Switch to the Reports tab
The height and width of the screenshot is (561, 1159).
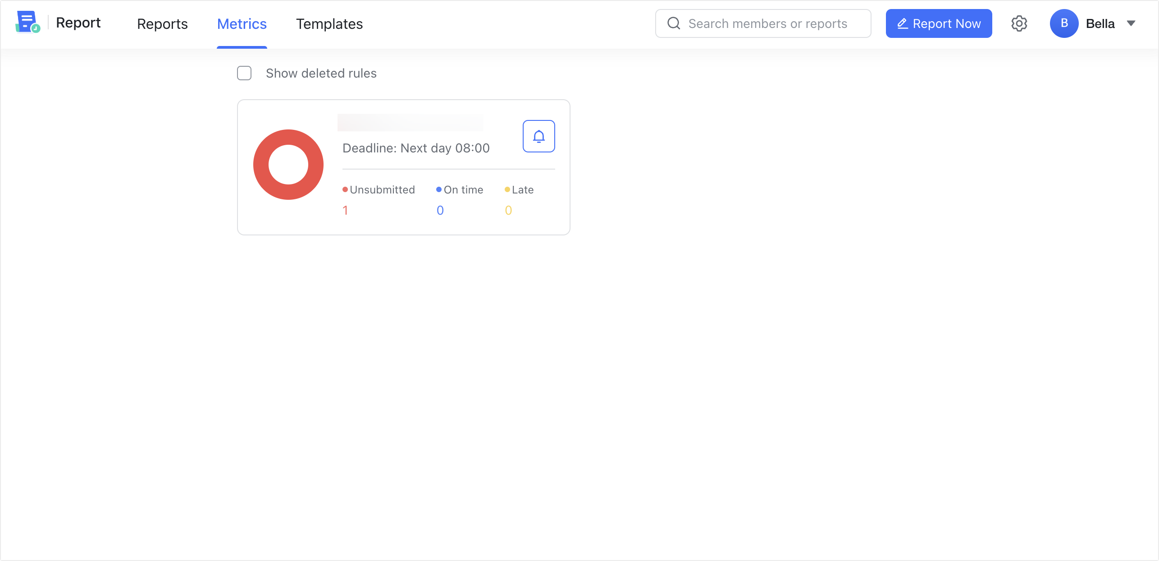(x=162, y=23)
